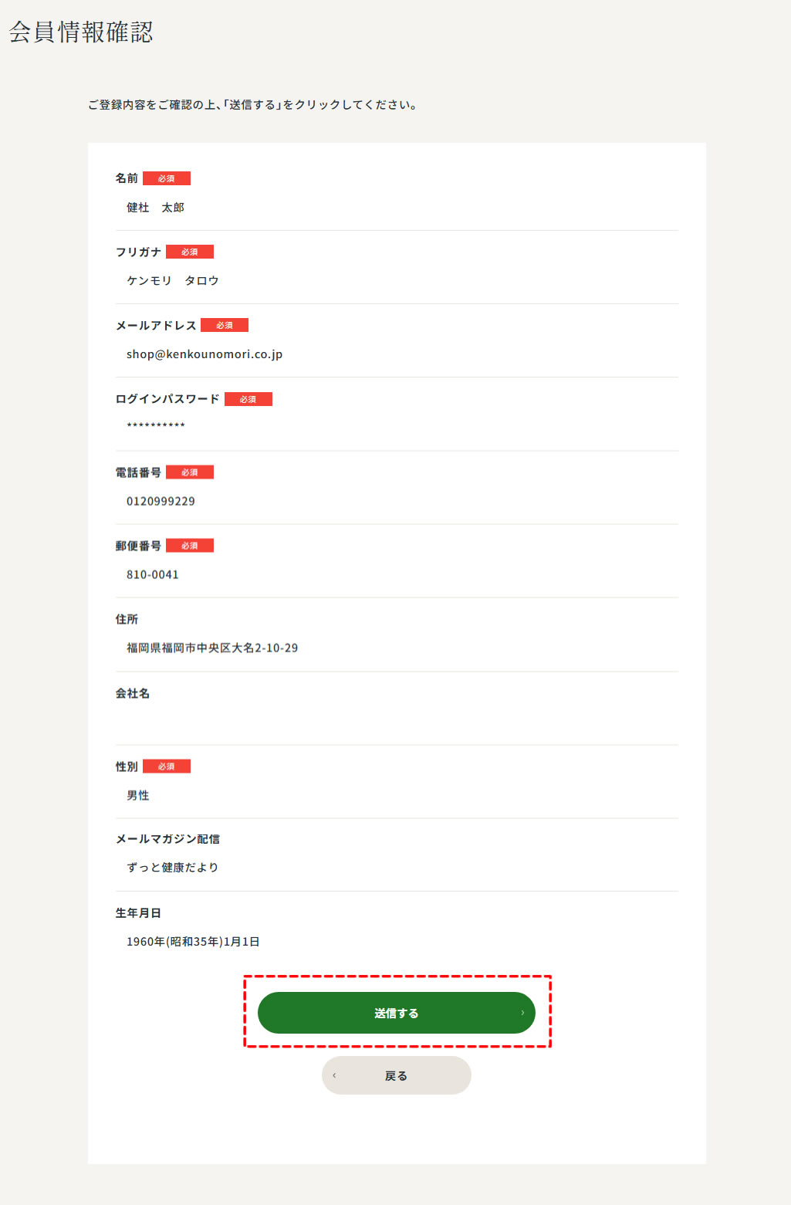Click the gender value 男性
791x1205 pixels.
[138, 795]
